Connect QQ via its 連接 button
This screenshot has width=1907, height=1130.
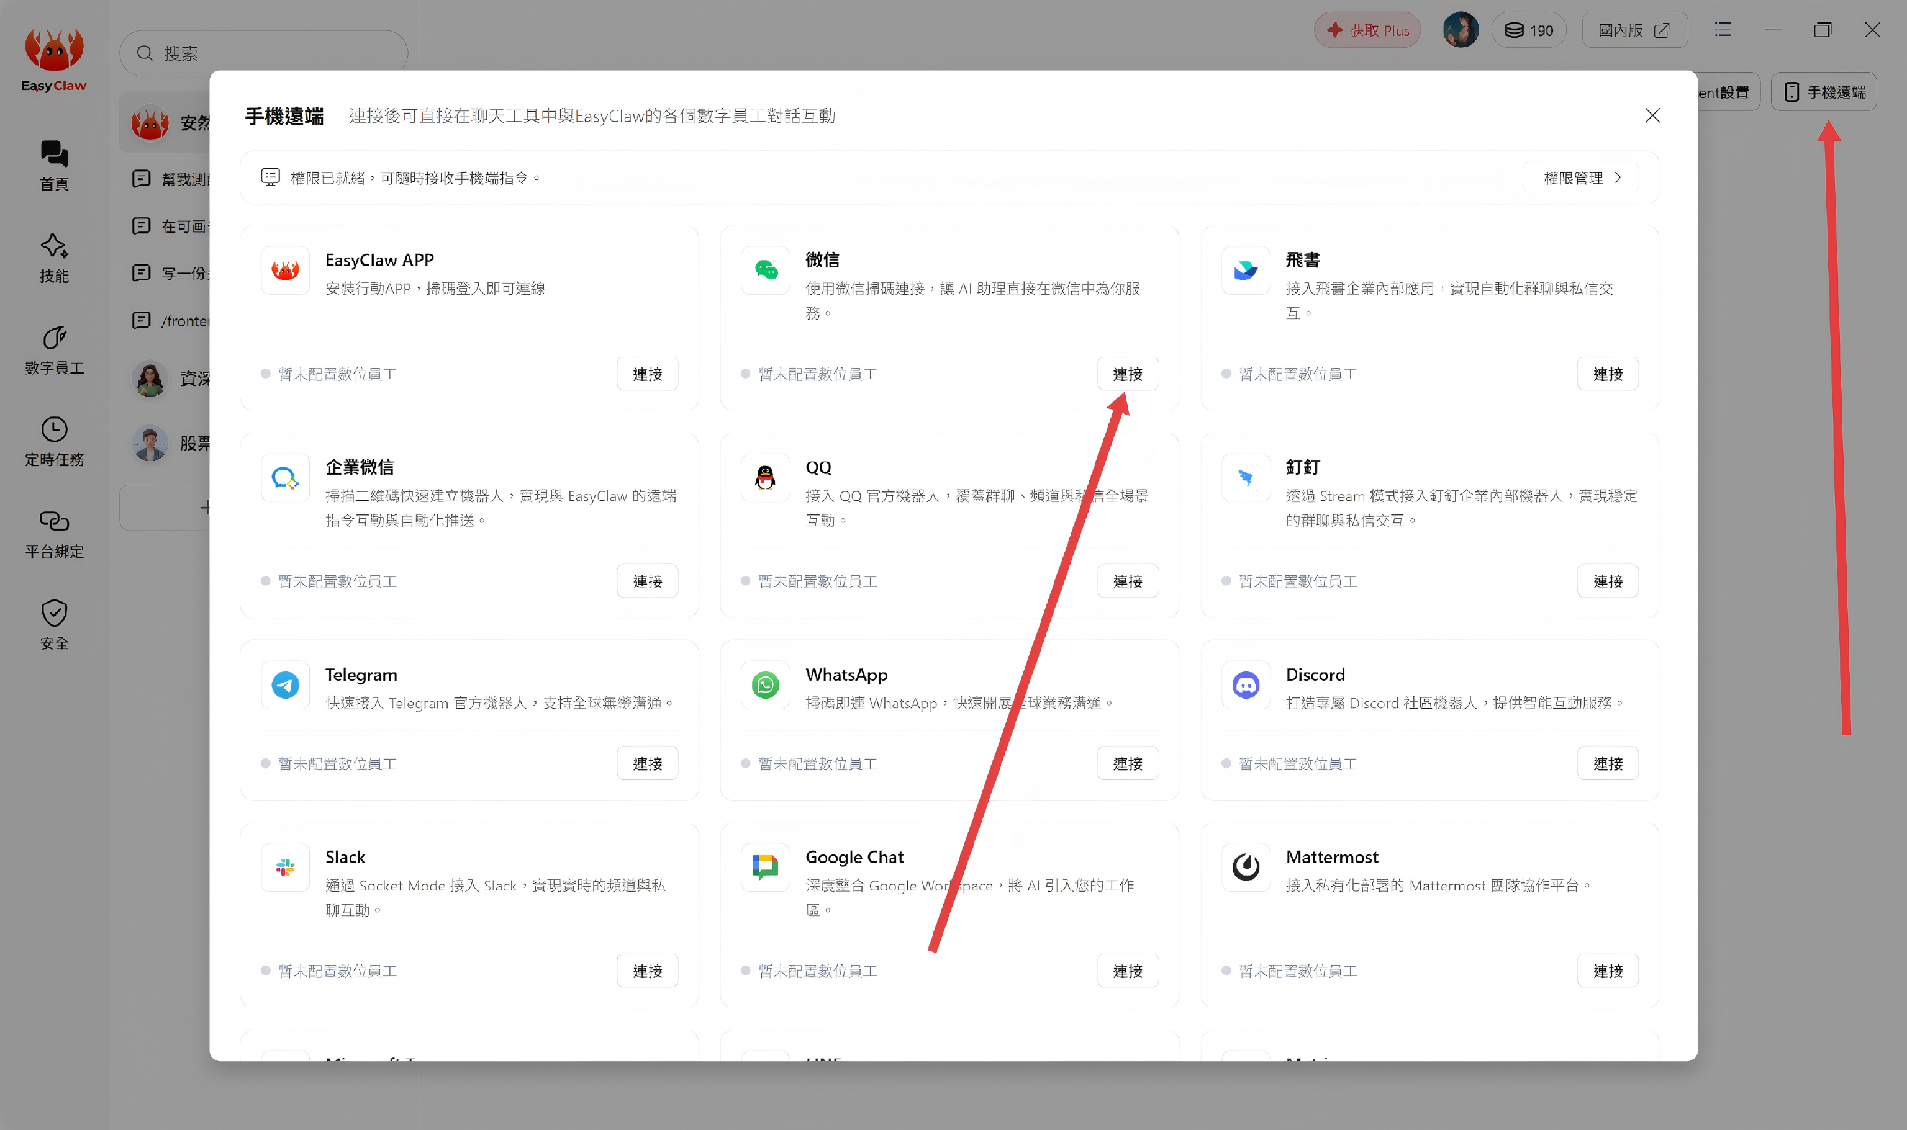(1128, 581)
